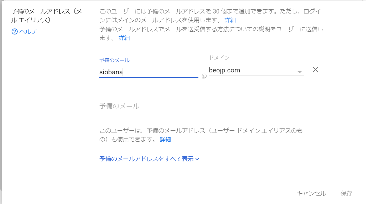Click the empty second 予備のメール field
The width and height of the screenshot is (366, 204).
148,106
